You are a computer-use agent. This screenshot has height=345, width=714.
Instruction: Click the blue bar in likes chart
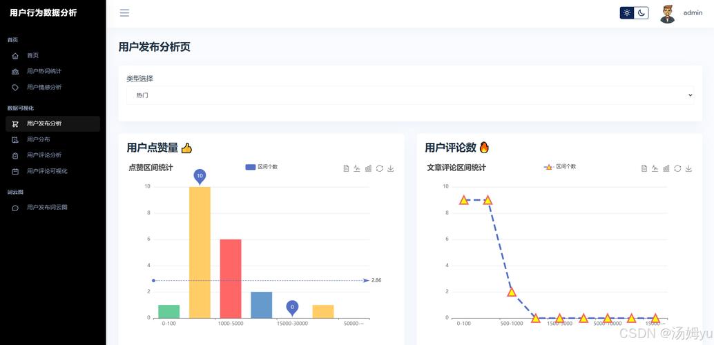click(x=262, y=305)
